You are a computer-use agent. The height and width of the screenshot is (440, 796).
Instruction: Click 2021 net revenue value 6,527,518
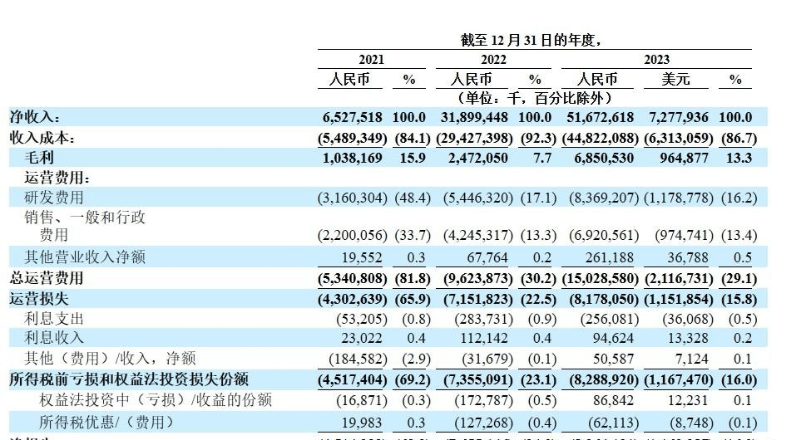click(x=353, y=117)
